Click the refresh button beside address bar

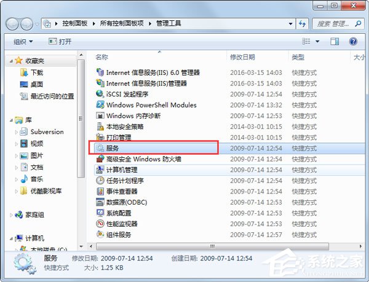click(x=302, y=23)
